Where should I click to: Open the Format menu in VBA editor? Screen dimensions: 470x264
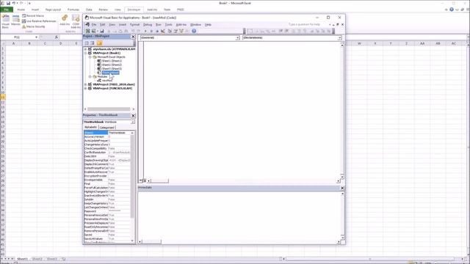point(134,24)
